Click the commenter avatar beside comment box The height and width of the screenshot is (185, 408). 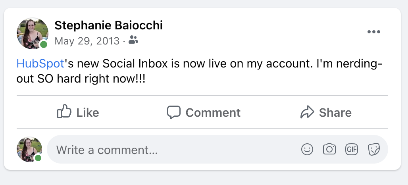(29, 149)
